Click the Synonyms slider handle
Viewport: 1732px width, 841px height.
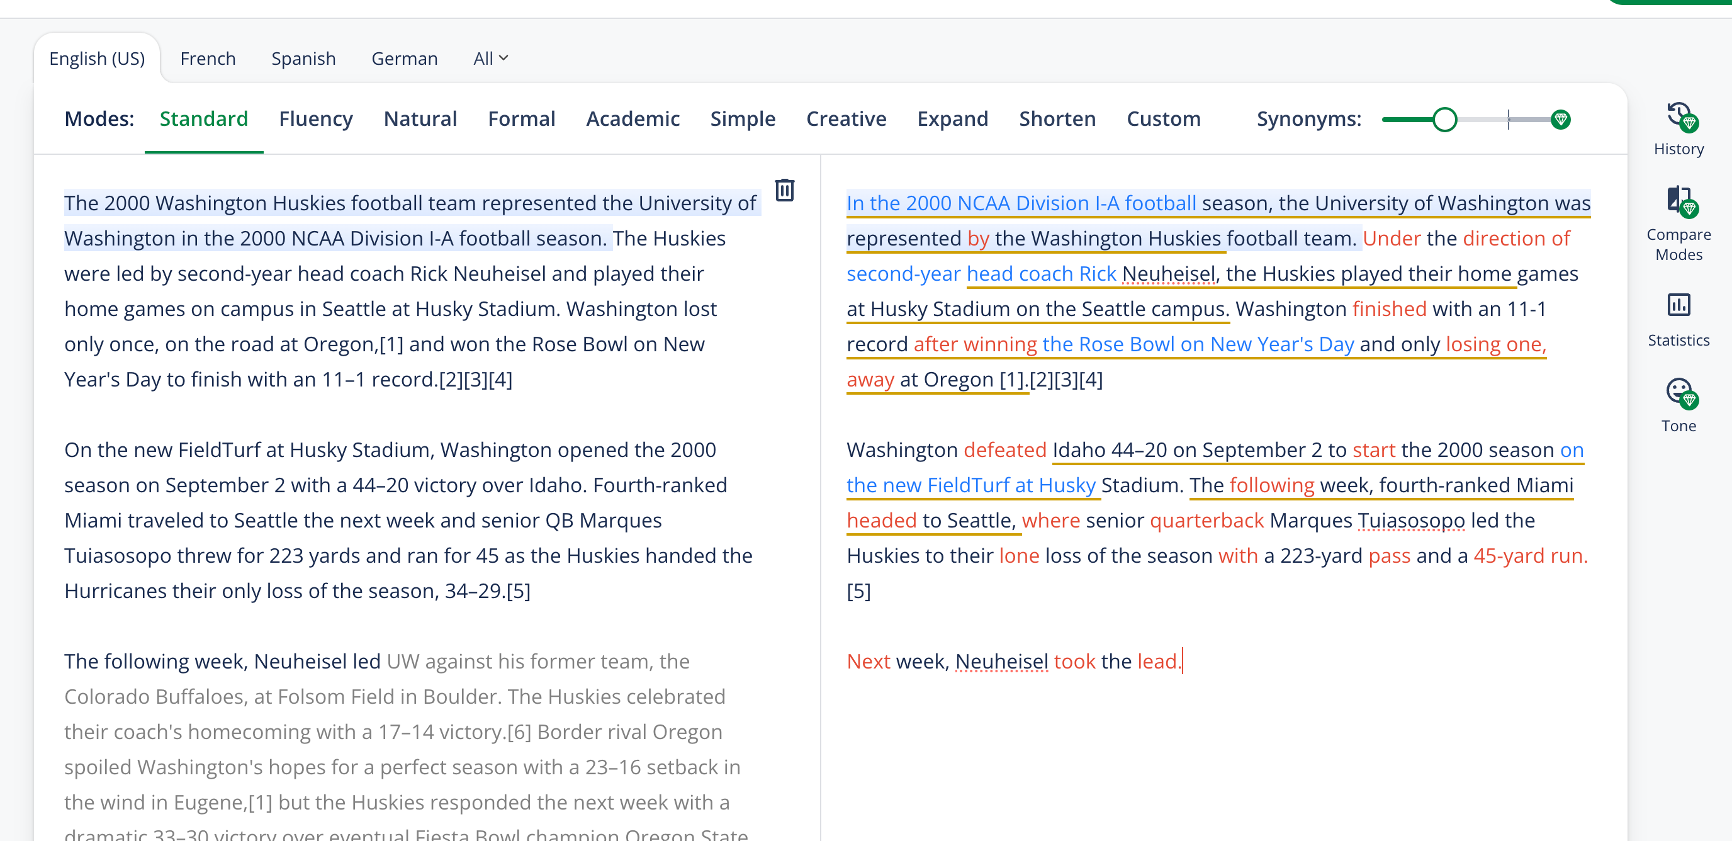point(1444,120)
